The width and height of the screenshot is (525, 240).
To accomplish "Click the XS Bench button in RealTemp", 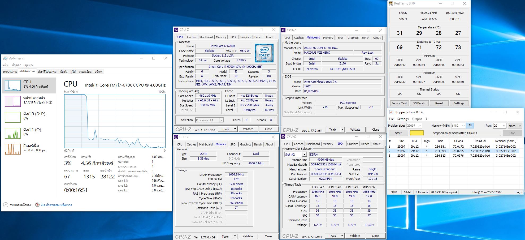I will pyautogui.click(x=419, y=103).
